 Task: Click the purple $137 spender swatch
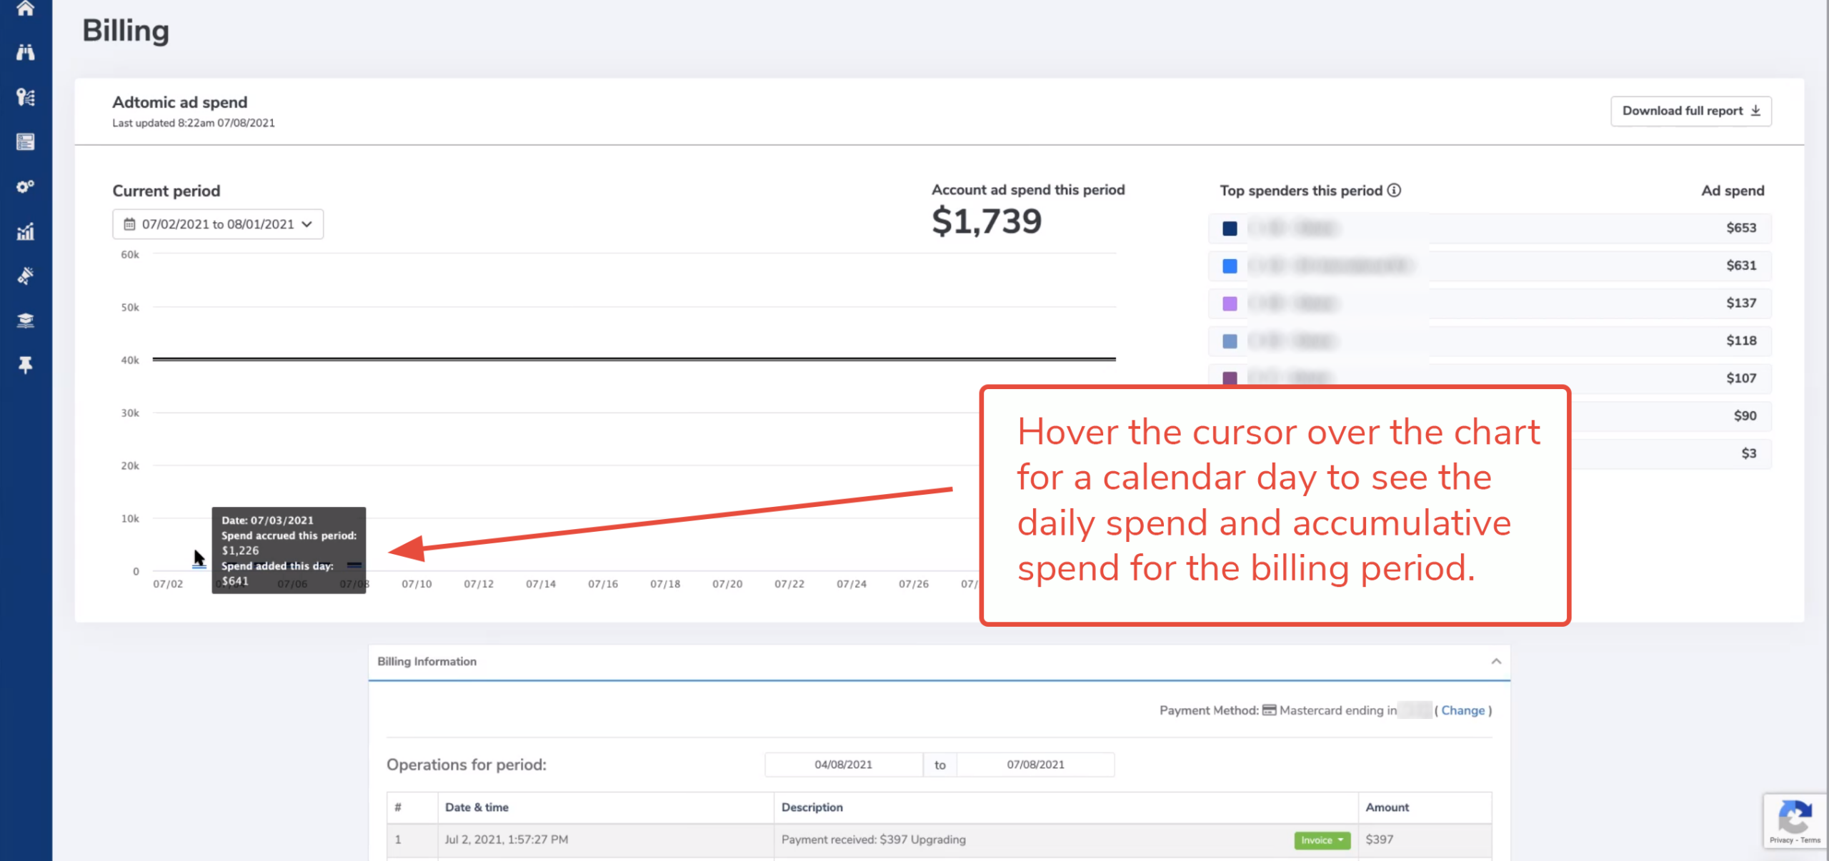pyautogui.click(x=1230, y=303)
